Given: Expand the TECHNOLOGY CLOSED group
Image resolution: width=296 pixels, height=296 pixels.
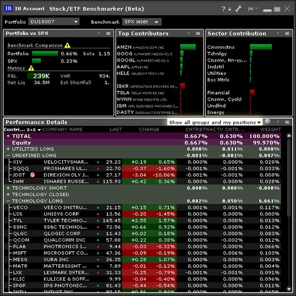Looking at the screenshot, I should click(x=8, y=194).
